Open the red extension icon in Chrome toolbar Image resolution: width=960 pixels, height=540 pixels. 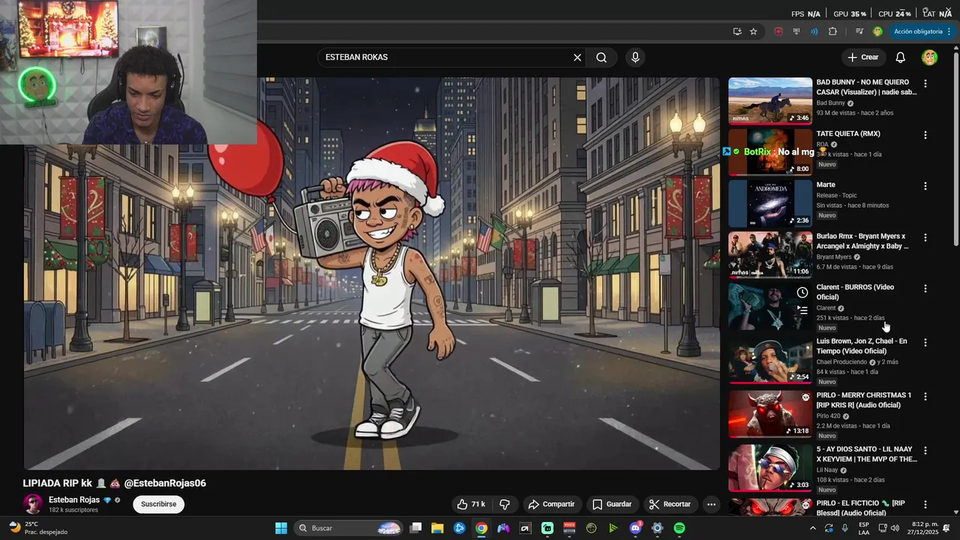coord(778,31)
